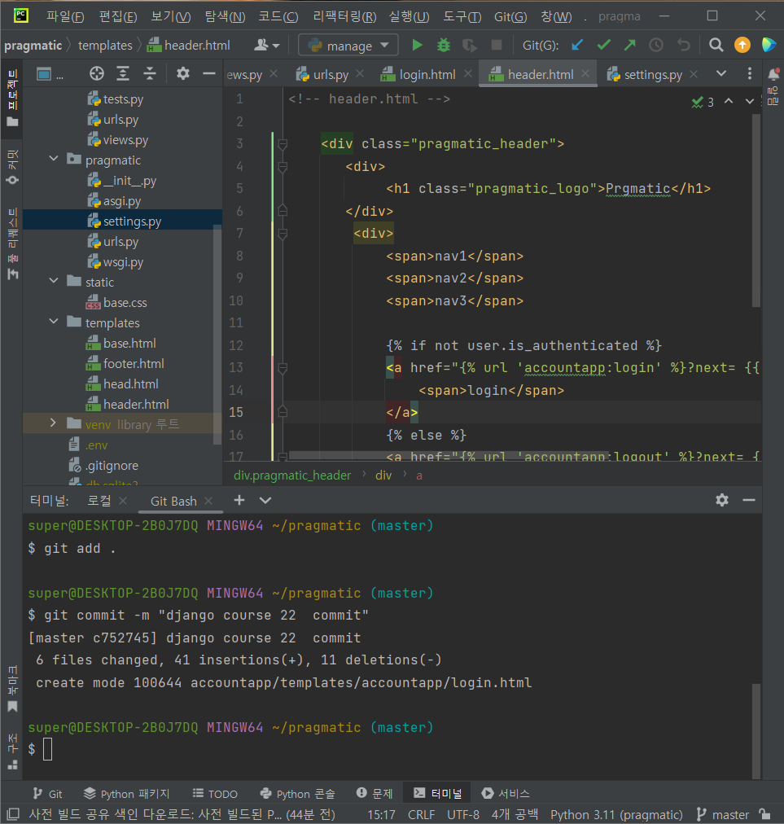This screenshot has width=784, height=824.
Task: Click Git push arrow icon
Action: point(629,46)
